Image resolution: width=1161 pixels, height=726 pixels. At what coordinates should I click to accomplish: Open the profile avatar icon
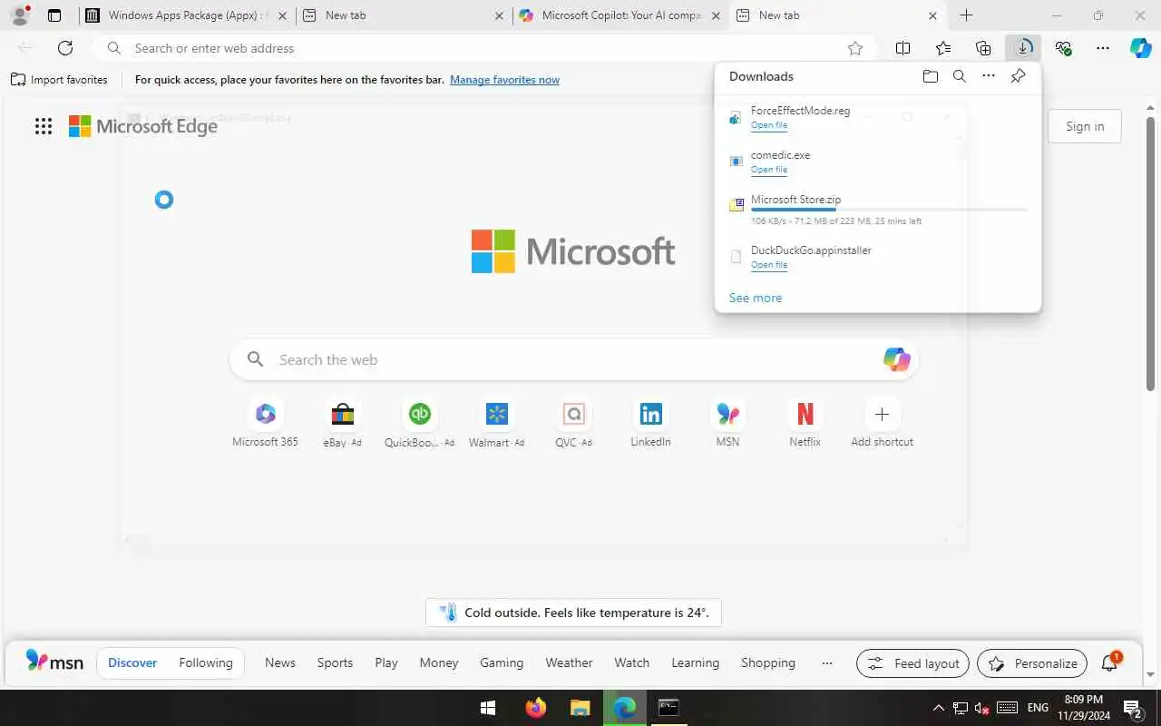coord(19,15)
